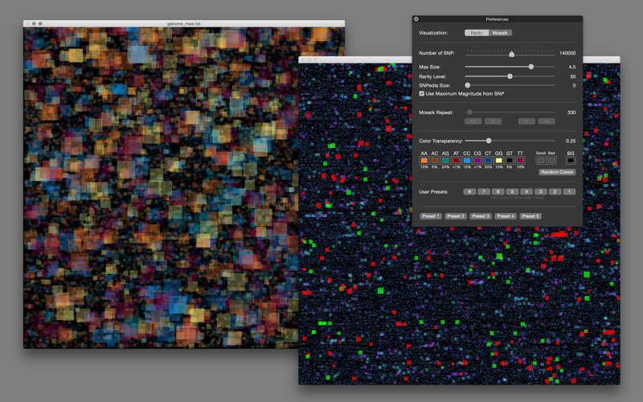Apply Preset 5
Image resolution: width=643 pixels, height=402 pixels.
pyautogui.click(x=530, y=216)
